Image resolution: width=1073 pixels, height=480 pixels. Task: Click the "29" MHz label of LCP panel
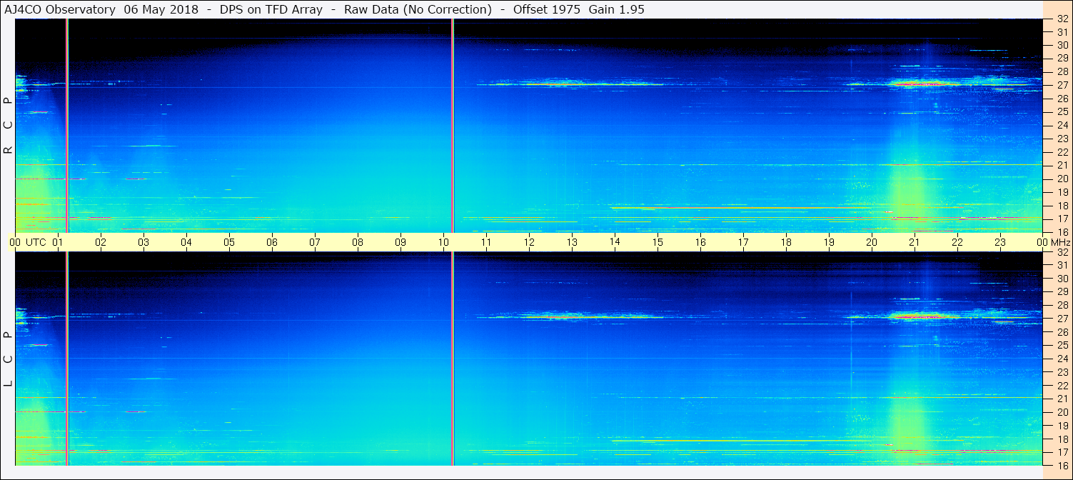pyautogui.click(x=1062, y=292)
